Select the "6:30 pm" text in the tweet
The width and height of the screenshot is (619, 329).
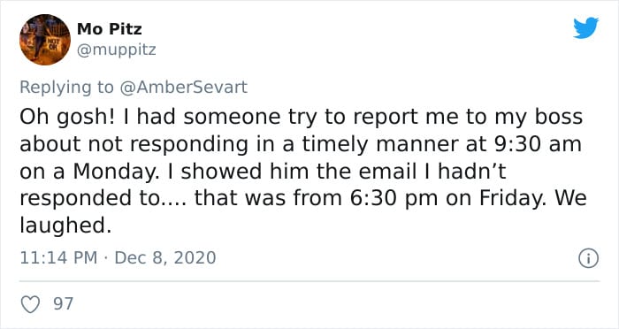394,198
